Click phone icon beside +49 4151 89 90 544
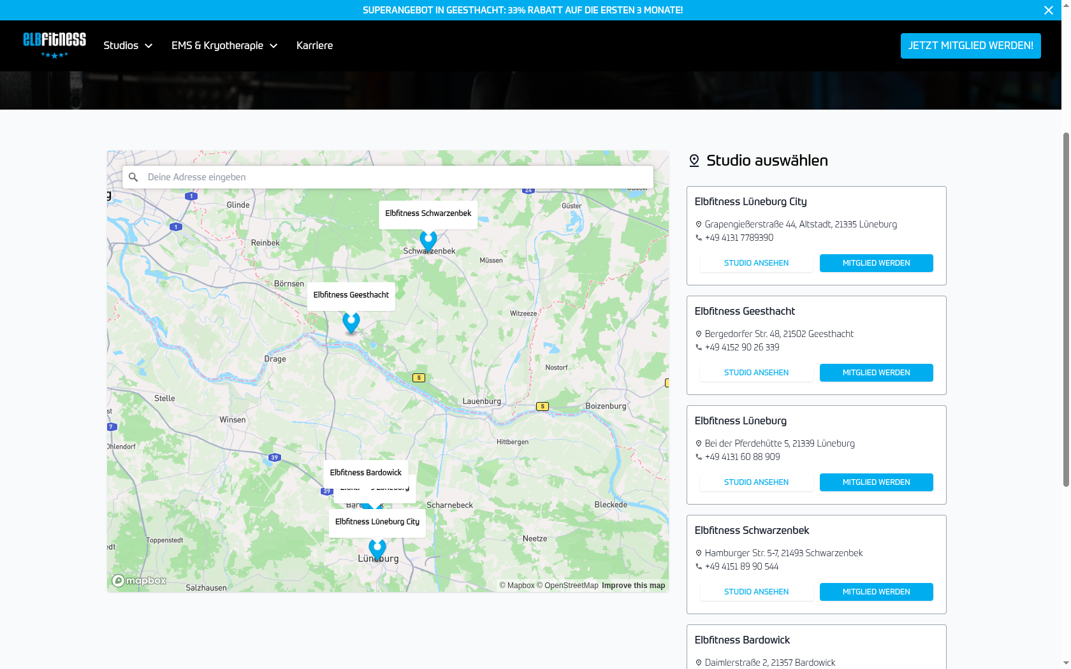 pyautogui.click(x=699, y=566)
